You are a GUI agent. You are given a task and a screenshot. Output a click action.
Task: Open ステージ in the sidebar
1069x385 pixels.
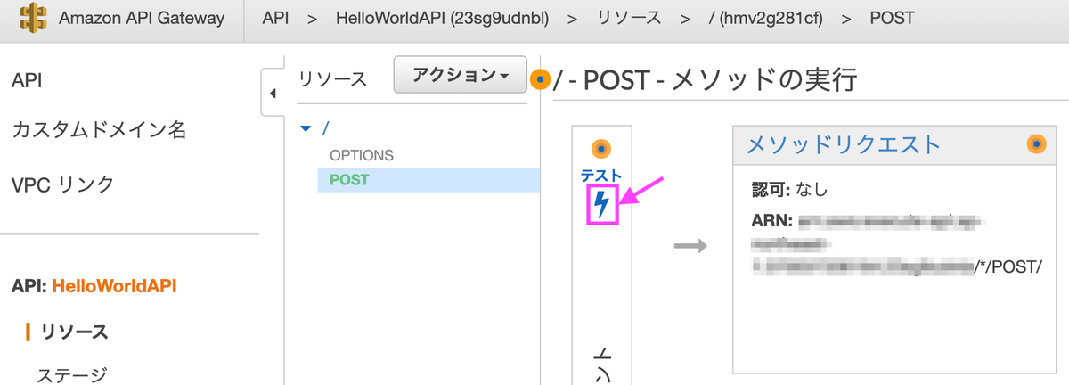72,374
